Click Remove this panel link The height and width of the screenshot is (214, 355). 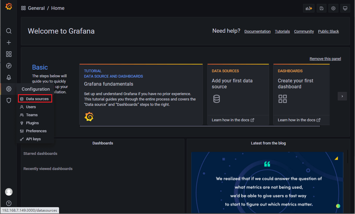coord(325,59)
